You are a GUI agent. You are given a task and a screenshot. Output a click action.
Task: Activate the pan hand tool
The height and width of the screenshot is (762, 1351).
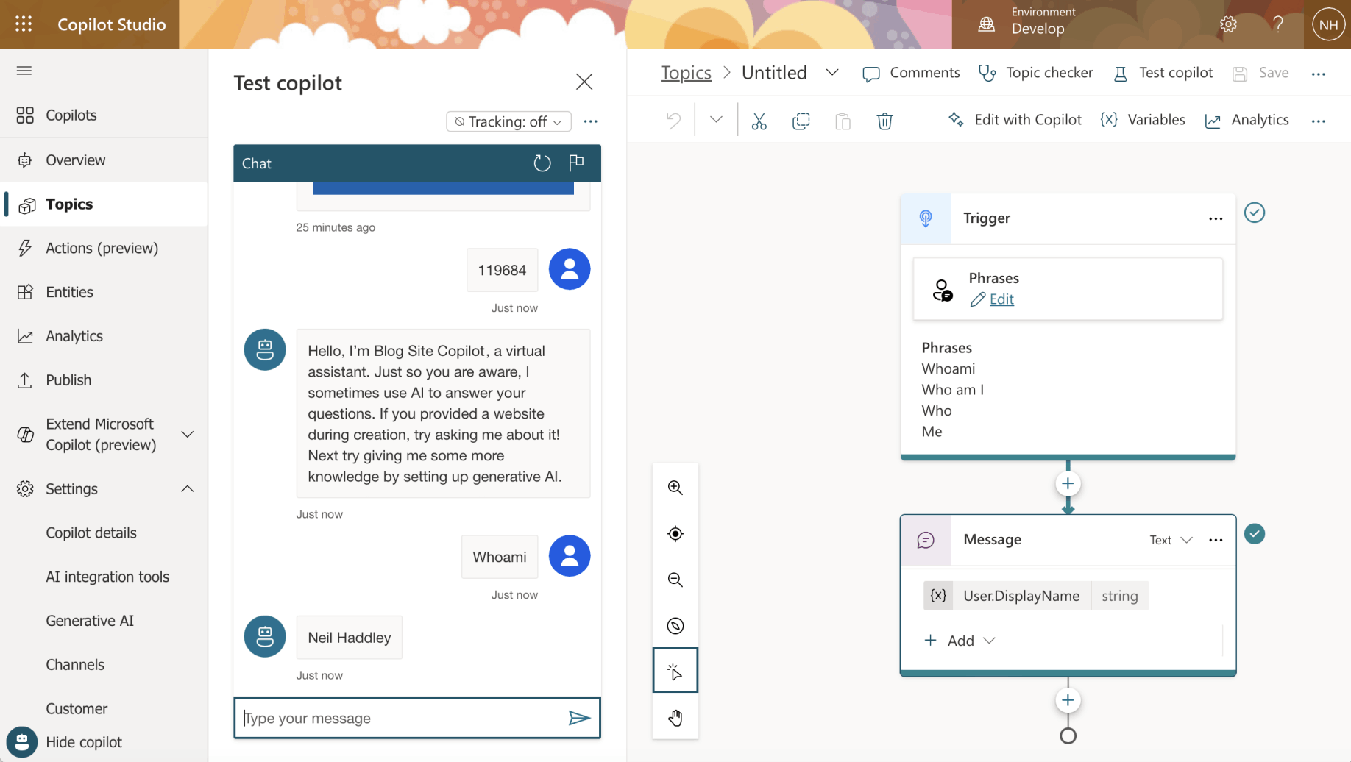pyautogui.click(x=675, y=717)
